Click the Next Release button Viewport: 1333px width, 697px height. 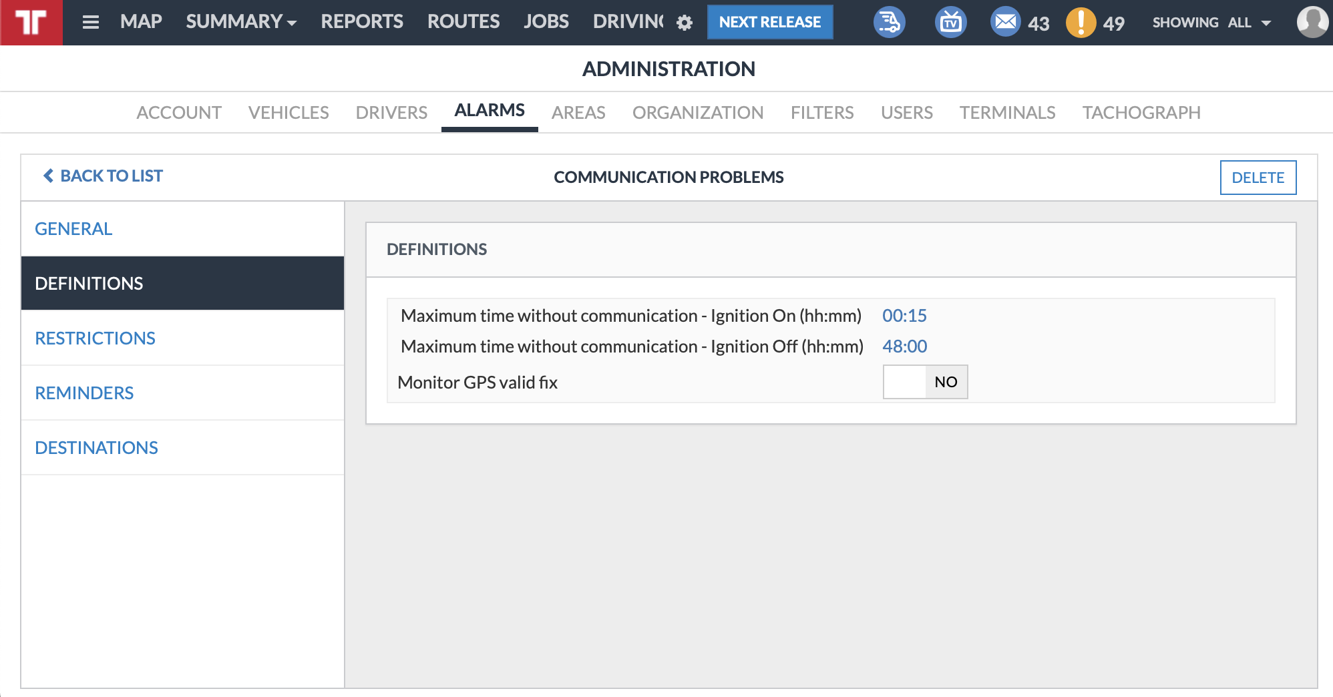[770, 22]
